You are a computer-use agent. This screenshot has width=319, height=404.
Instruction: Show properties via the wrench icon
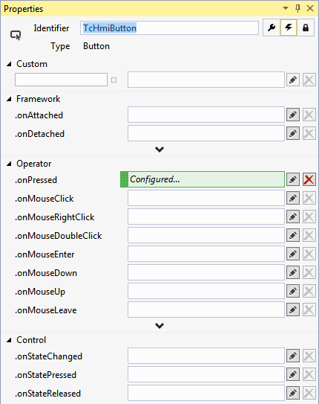[272, 28]
